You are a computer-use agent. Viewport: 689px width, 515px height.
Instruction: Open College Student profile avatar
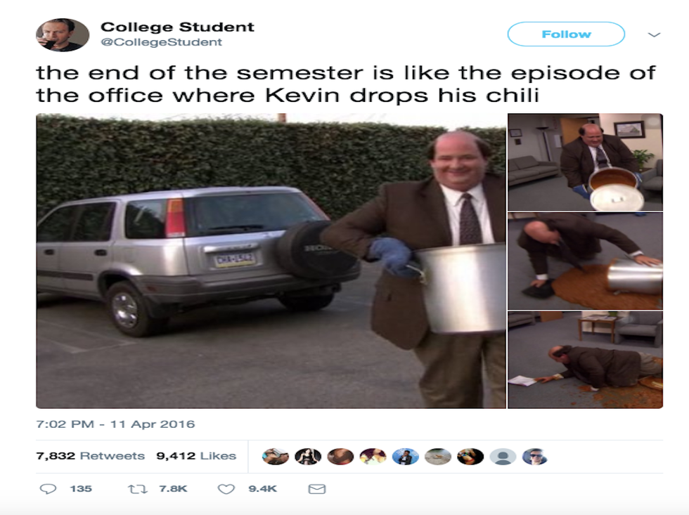click(63, 34)
